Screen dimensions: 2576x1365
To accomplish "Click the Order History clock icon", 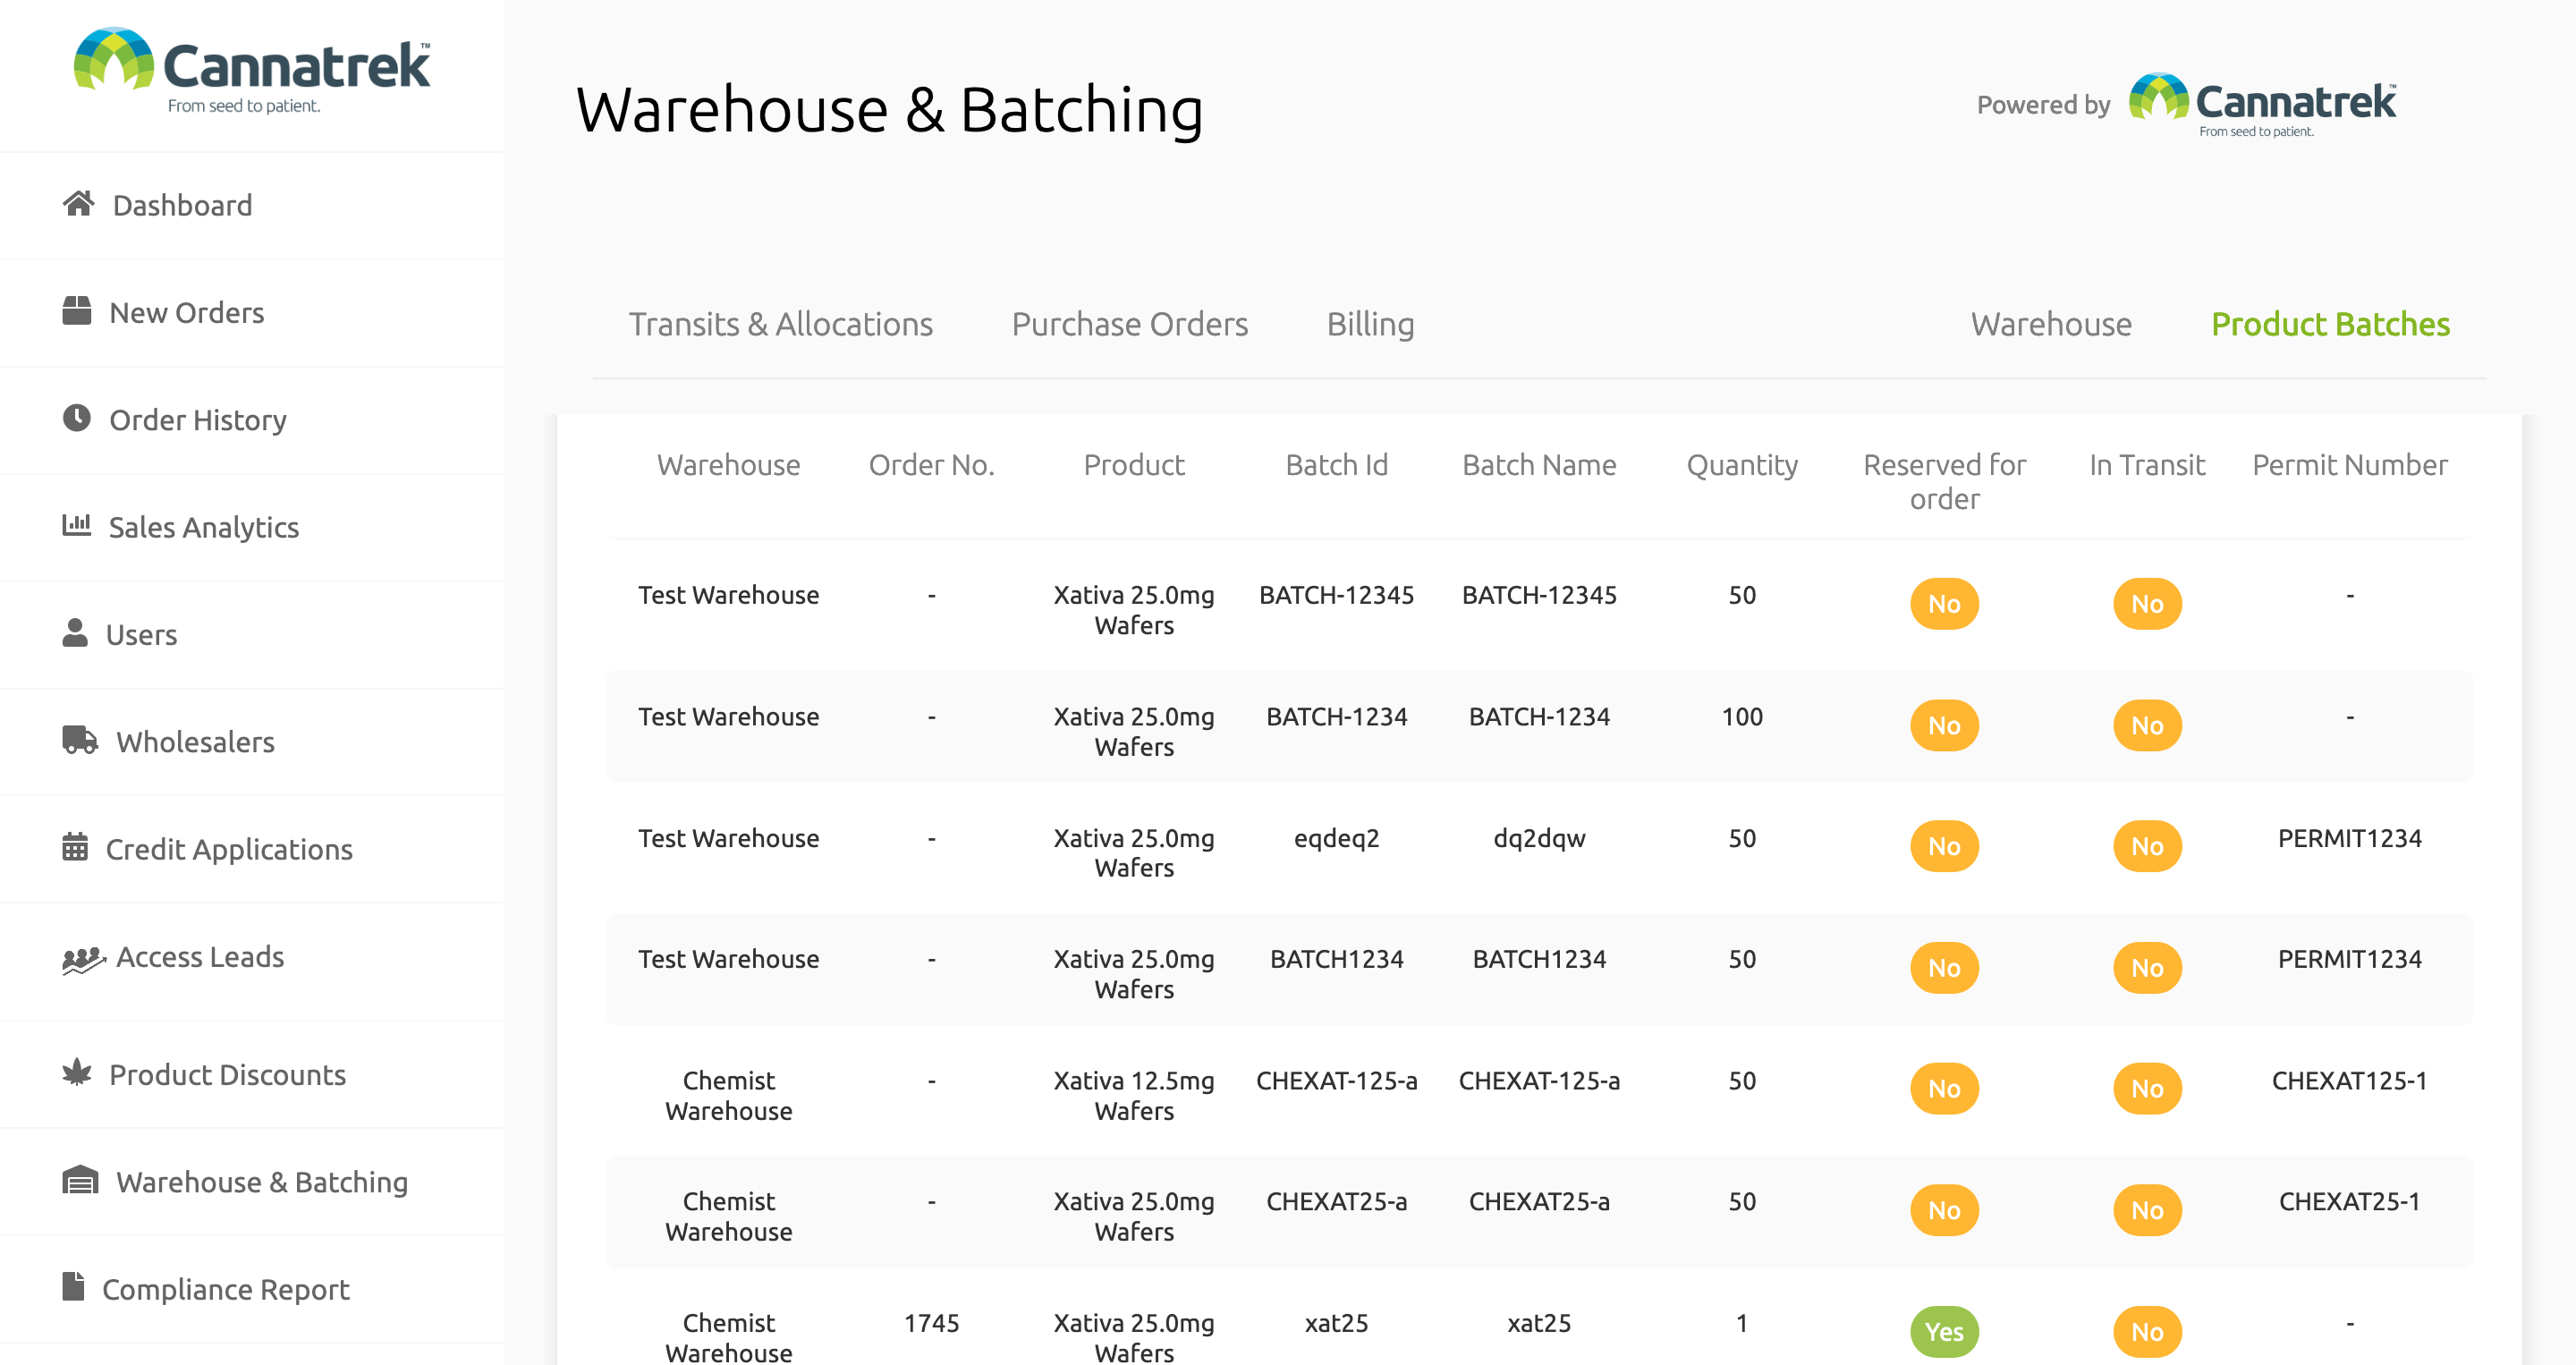I will (77, 417).
